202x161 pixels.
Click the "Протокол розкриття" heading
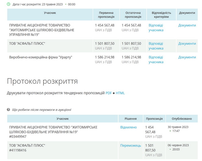point(42,81)
